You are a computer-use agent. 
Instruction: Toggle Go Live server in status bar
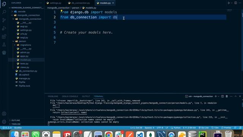pos(204,128)
